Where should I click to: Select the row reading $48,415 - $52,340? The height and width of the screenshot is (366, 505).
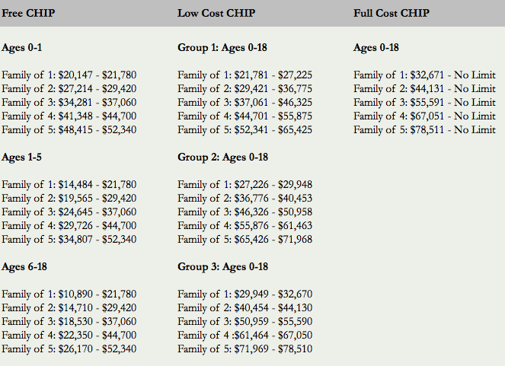pyautogui.click(x=69, y=129)
